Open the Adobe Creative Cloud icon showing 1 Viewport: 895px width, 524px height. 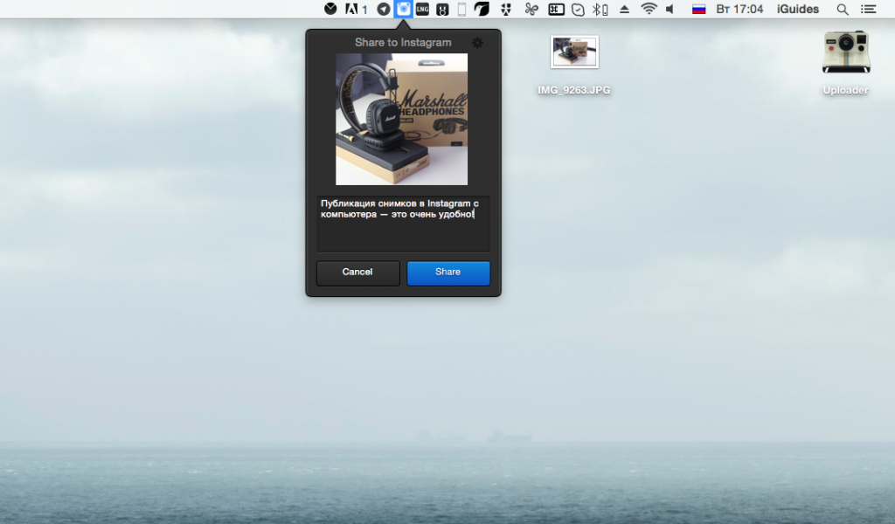tap(356, 9)
